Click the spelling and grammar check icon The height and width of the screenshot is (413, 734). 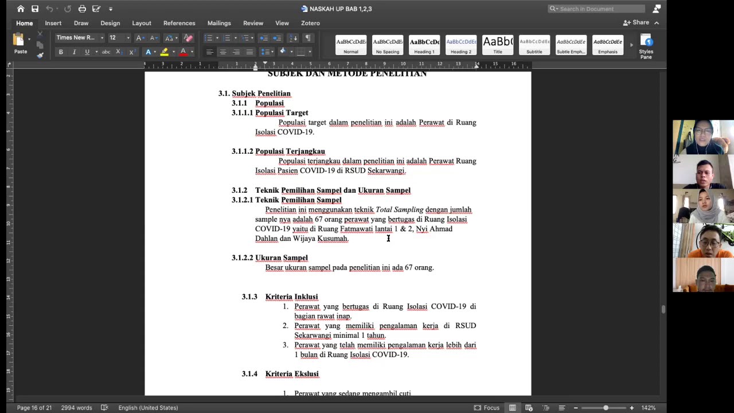(104, 408)
